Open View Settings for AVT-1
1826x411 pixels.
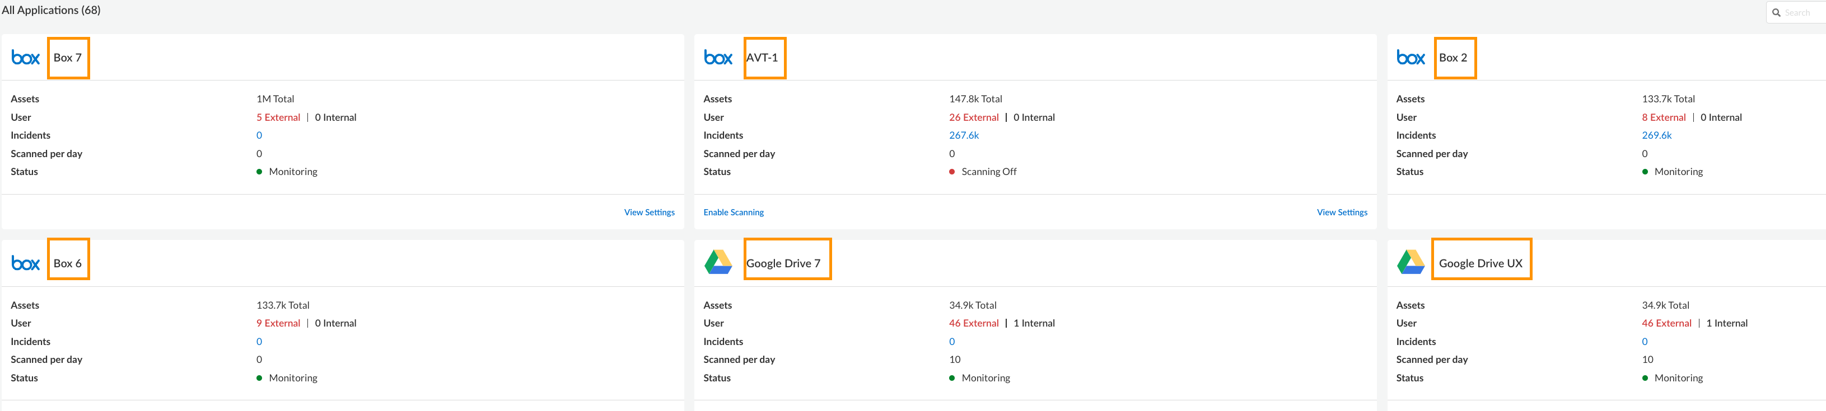tap(1342, 212)
